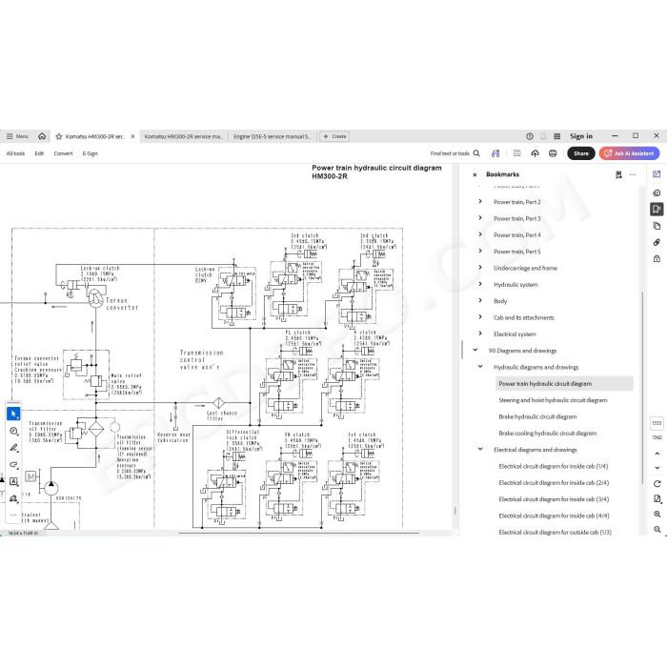The width and height of the screenshot is (667, 667).
Task: Open the Bookmarks panel options menu
Action: pos(633,174)
